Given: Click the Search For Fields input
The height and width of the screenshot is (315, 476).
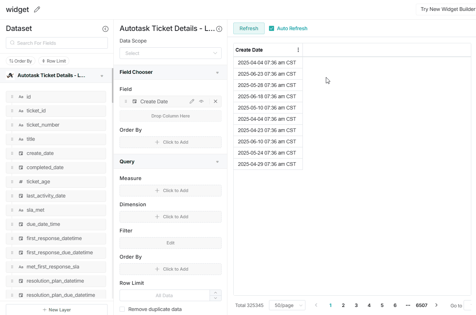Looking at the screenshot, I should point(57,43).
